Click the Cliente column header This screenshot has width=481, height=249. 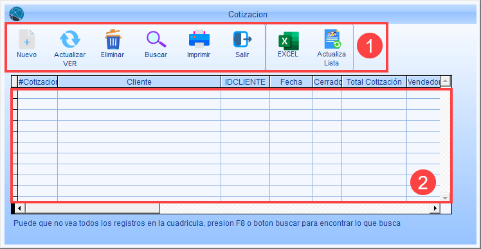click(140, 82)
